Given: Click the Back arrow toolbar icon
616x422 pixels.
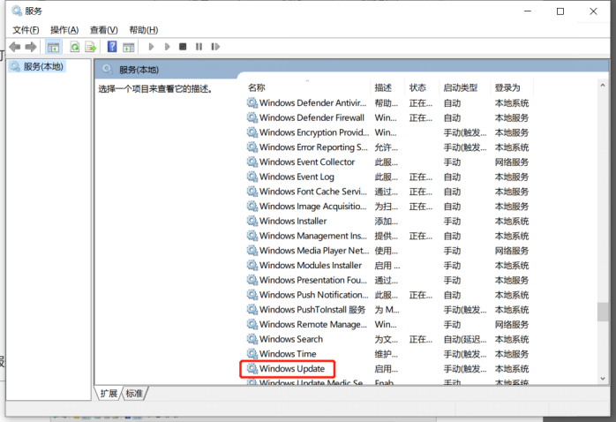Looking at the screenshot, I should tap(14, 47).
